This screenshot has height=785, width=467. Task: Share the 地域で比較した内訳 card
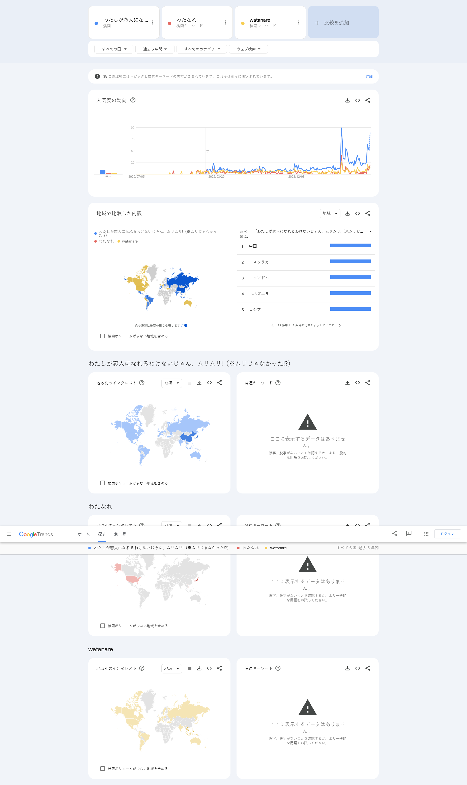[368, 214]
